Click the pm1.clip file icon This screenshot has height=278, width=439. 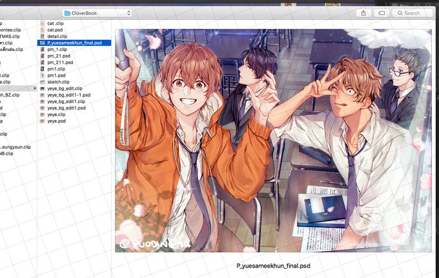[43, 69]
